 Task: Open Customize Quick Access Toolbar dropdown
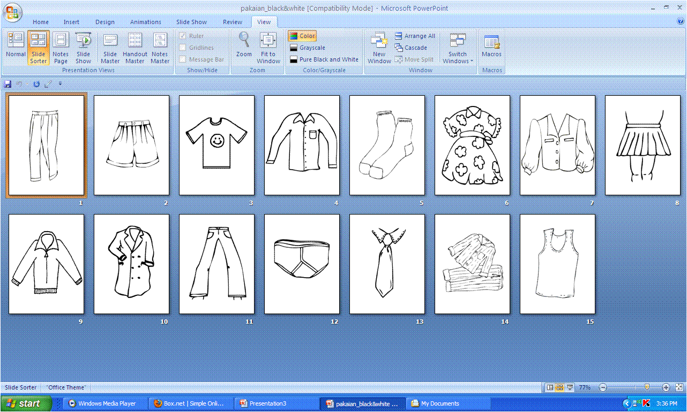[61, 84]
